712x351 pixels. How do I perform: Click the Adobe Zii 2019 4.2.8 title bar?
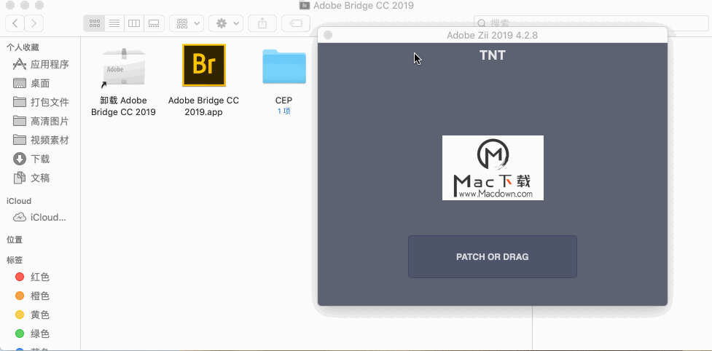tap(492, 35)
